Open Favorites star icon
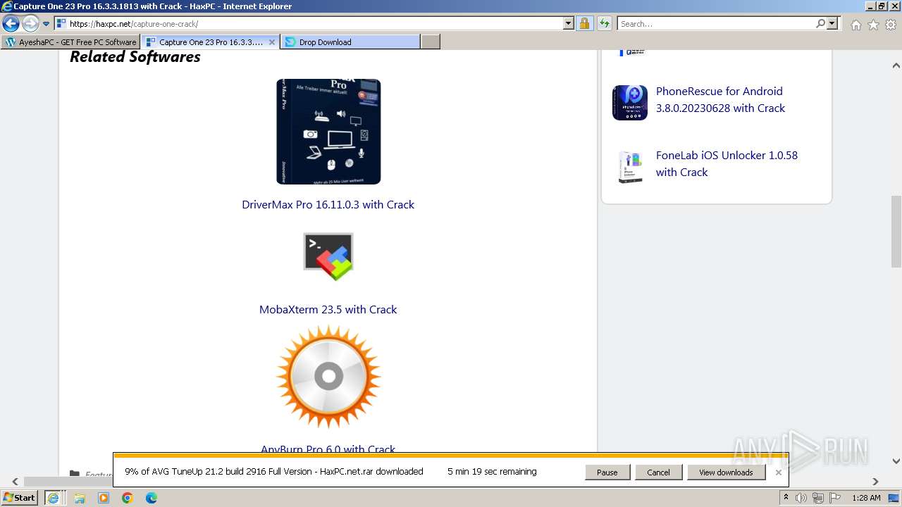Screen dimensions: 902x507 (x=873, y=25)
